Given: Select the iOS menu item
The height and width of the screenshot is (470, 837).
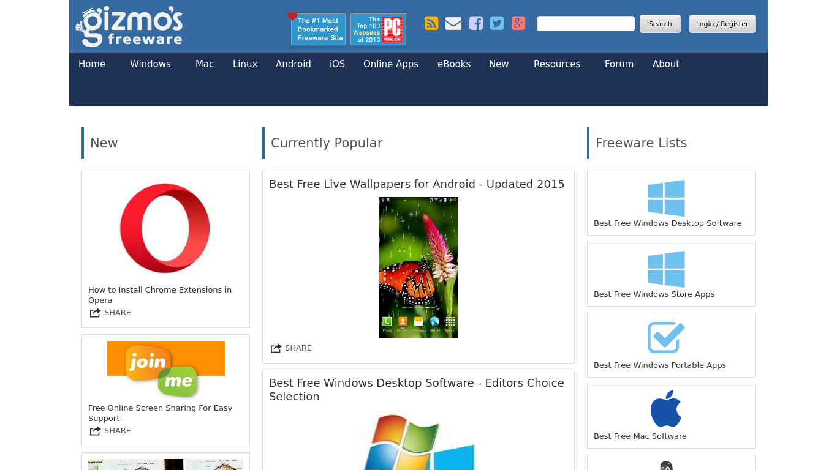Looking at the screenshot, I should coord(338,64).
